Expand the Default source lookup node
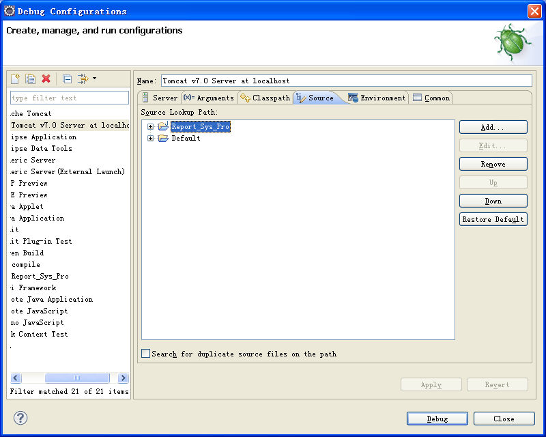 click(x=150, y=139)
